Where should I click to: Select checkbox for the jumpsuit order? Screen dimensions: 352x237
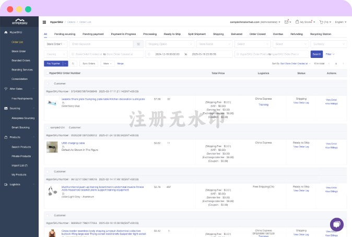48,216
